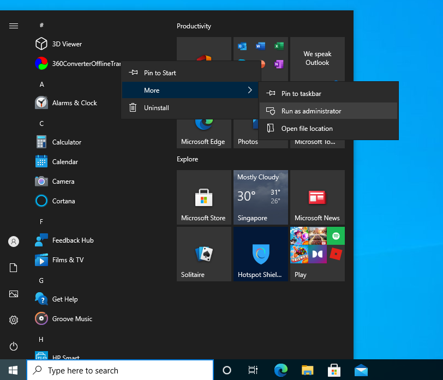This screenshot has width=443, height=380.
Task: Open File Explorer from taskbar
Action: (307, 370)
